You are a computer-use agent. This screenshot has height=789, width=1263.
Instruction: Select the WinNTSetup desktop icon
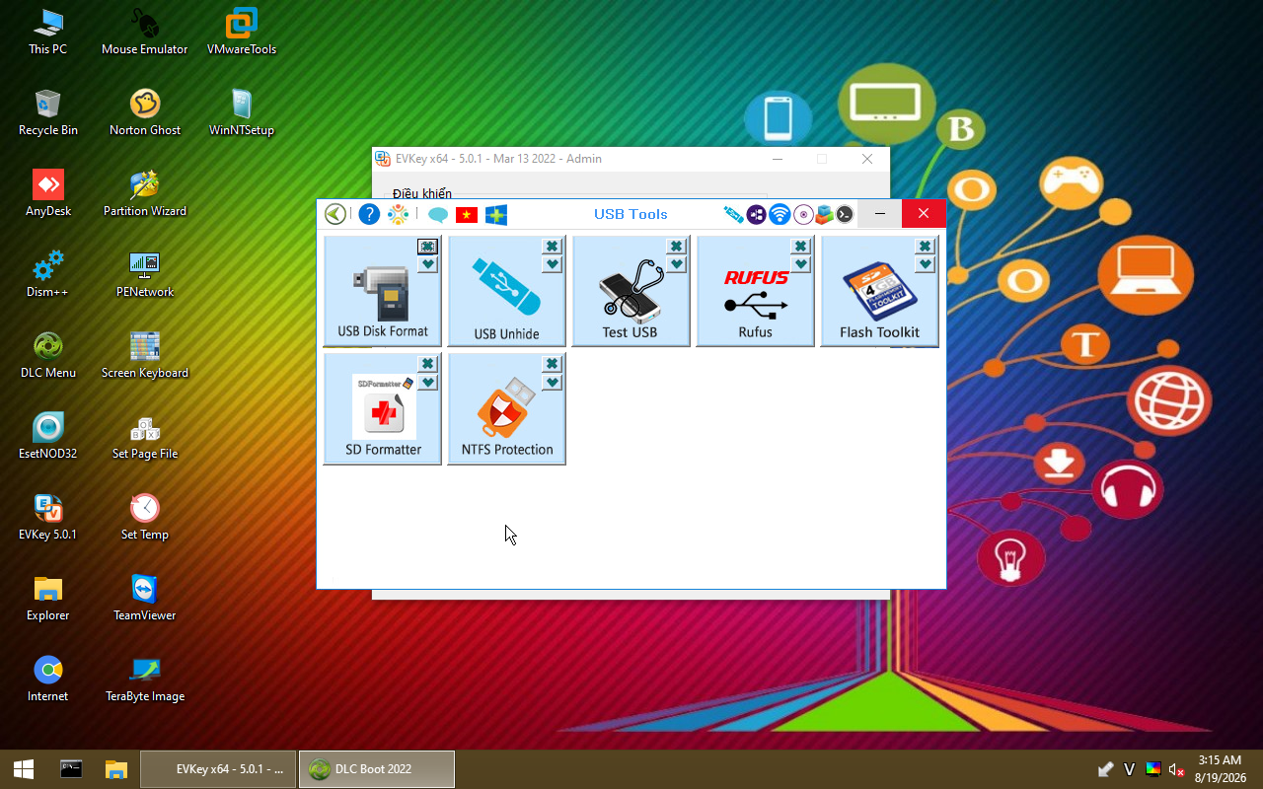(x=242, y=112)
